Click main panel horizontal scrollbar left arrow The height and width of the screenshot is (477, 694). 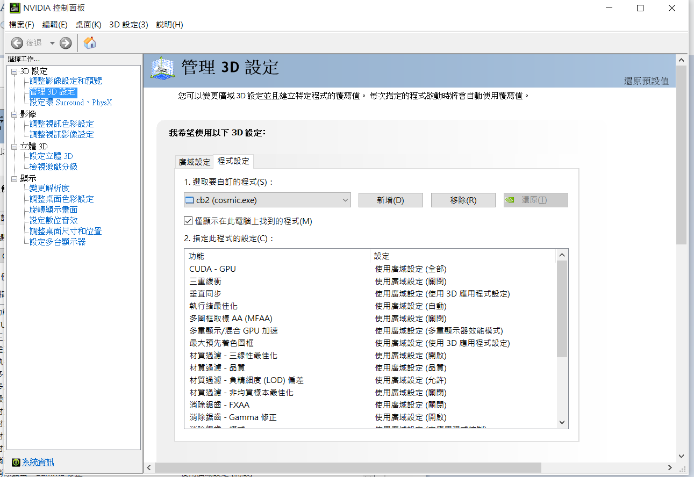pyautogui.click(x=150, y=468)
